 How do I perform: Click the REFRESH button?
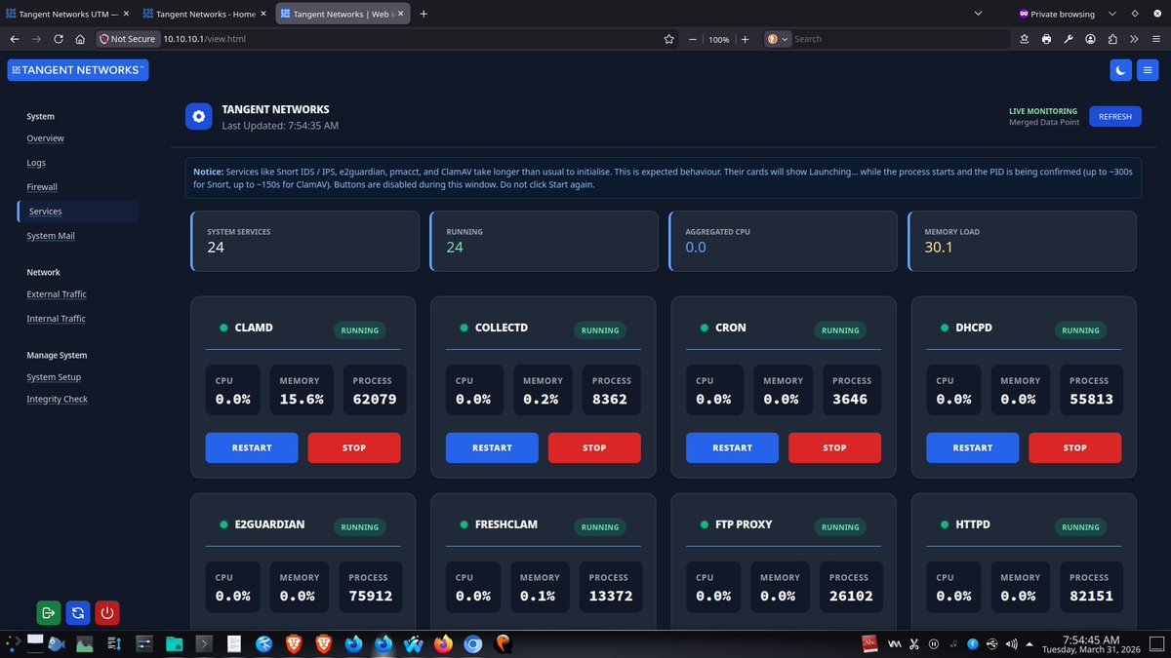click(1114, 117)
